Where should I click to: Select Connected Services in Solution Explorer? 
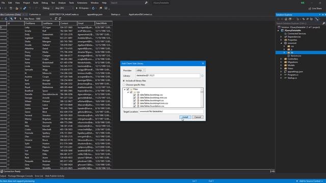pos(296,34)
